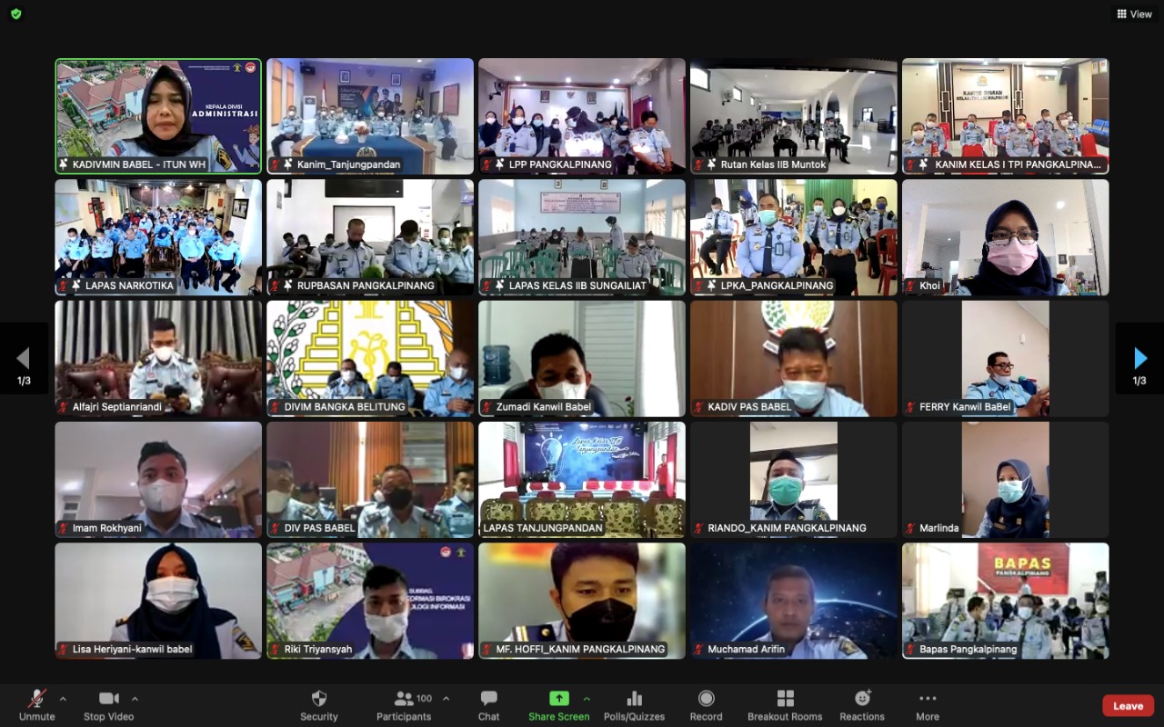
Task: Open the Chat window
Action: coord(488,704)
